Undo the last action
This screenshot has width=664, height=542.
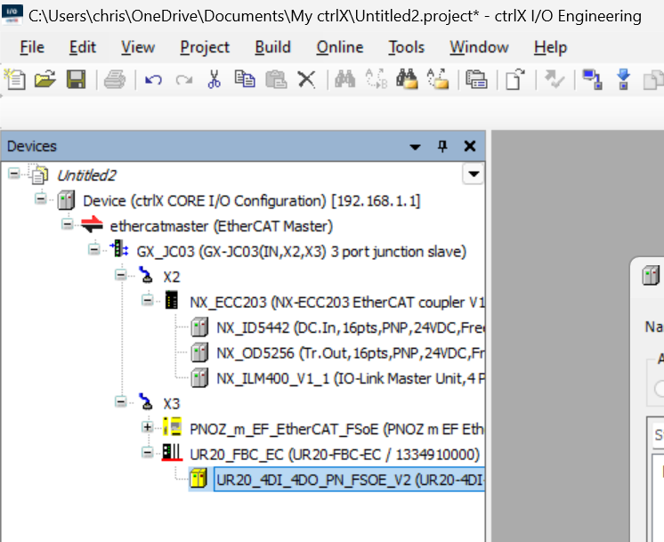[x=153, y=79]
